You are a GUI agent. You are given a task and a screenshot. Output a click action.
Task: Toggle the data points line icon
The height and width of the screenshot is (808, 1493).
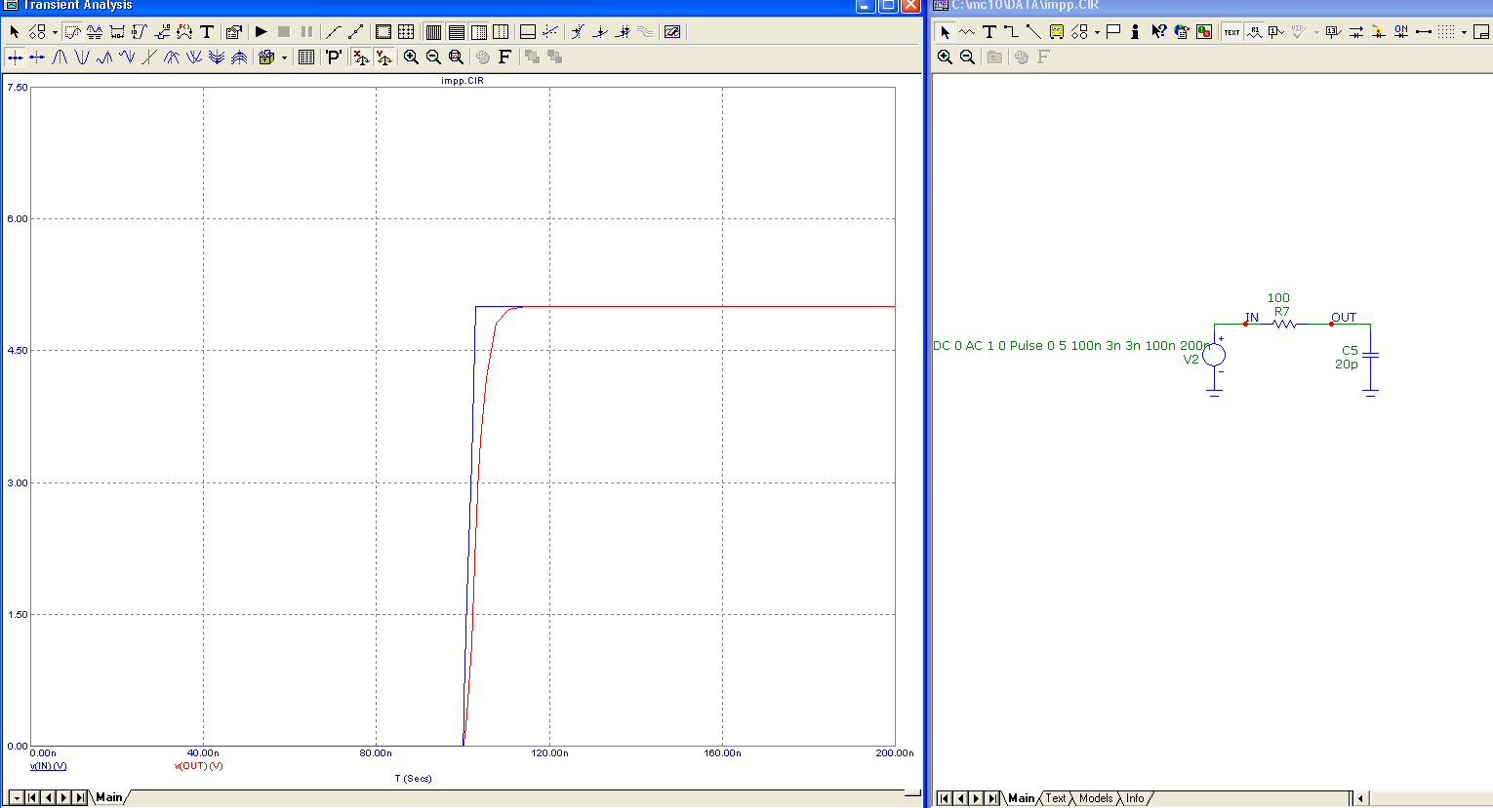click(334, 32)
